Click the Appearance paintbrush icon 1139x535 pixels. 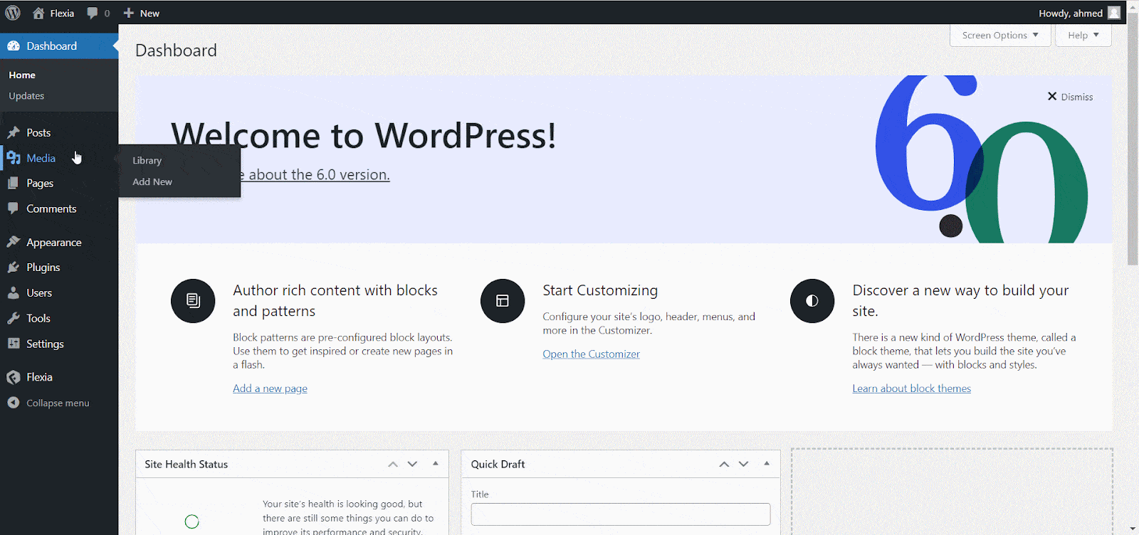click(x=14, y=242)
